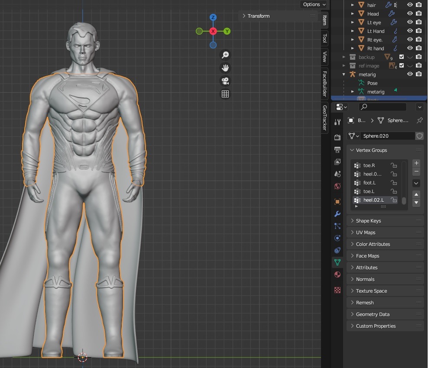
Task: Uncheck the backup collection checkbox
Action: click(x=401, y=57)
